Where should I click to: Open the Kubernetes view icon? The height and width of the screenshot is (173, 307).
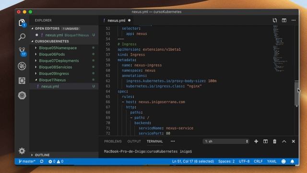pos(22,96)
